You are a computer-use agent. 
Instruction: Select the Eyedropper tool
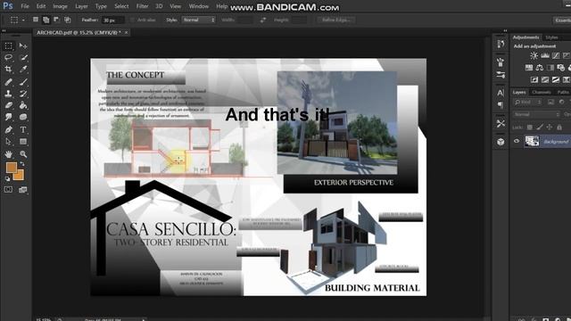(x=23, y=70)
